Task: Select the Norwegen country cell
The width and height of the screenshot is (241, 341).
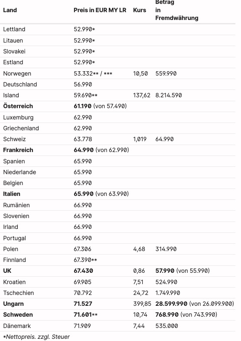Action: 17,73
